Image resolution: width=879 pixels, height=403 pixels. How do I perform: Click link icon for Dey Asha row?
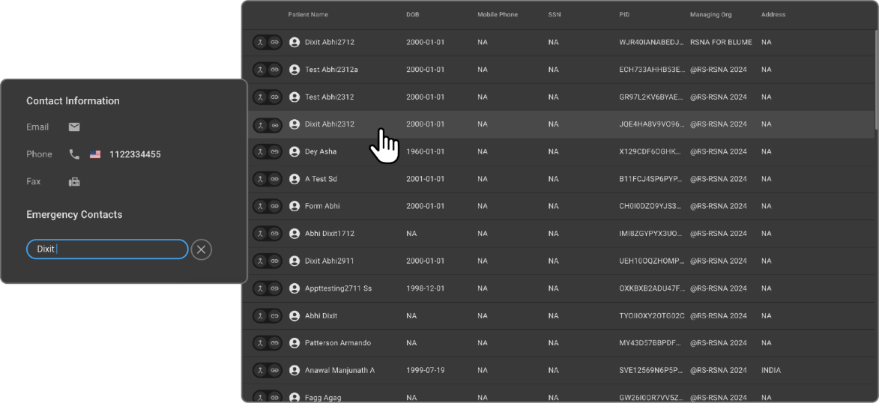click(x=274, y=152)
